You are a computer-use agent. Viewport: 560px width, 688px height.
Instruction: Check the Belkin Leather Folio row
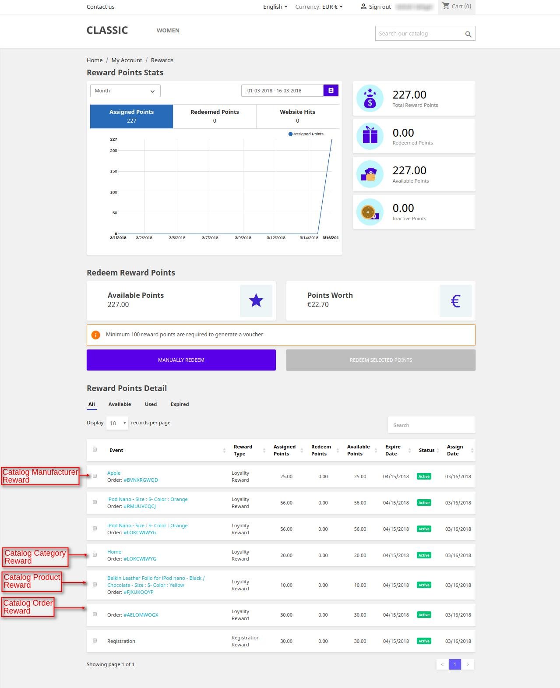point(95,585)
